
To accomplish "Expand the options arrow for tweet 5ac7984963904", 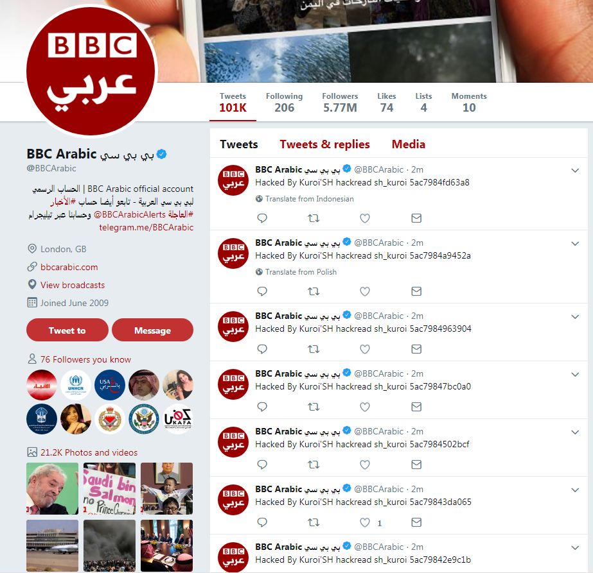I will 575,316.
